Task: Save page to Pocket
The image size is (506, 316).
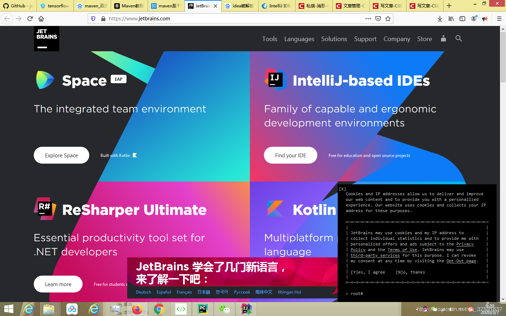Action: (378, 19)
